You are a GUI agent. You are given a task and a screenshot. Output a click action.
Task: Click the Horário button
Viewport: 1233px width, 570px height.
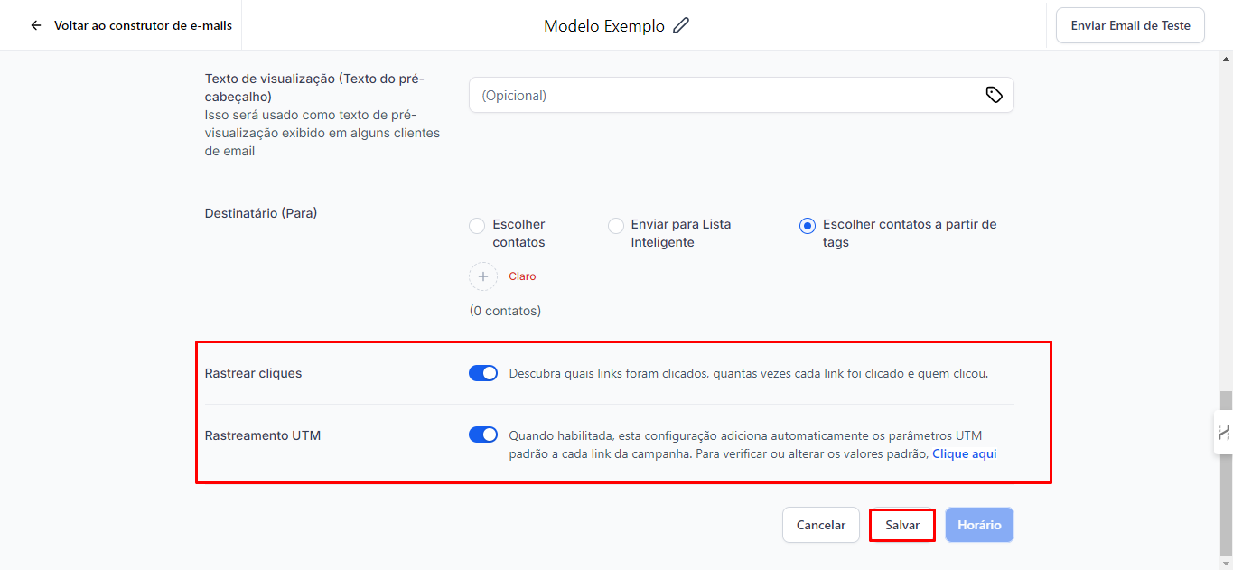coord(979,525)
